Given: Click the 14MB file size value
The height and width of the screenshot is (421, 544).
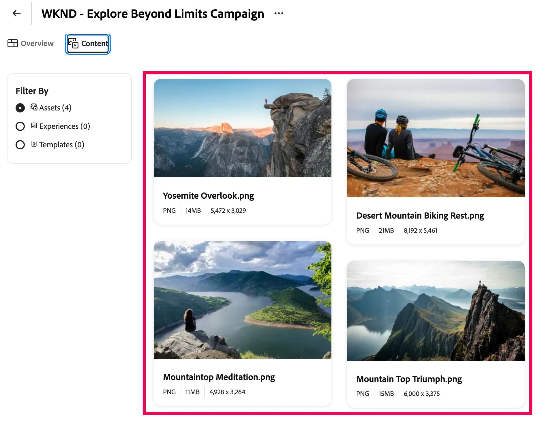Looking at the screenshot, I should [193, 210].
